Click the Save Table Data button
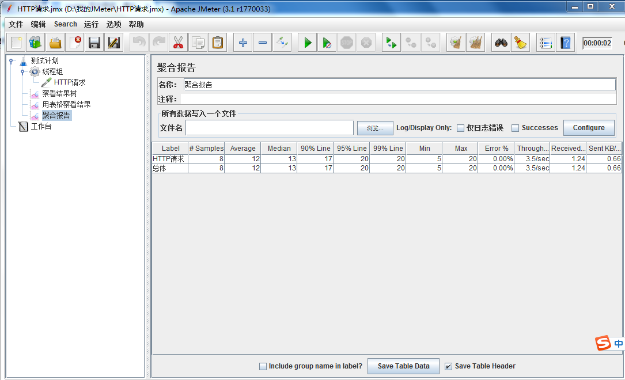The height and width of the screenshot is (380, 625). pyautogui.click(x=403, y=366)
